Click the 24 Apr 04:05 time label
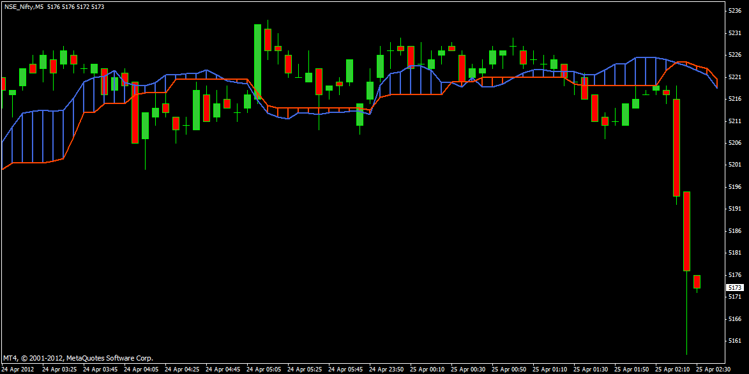The image size is (749, 374). coord(141,370)
